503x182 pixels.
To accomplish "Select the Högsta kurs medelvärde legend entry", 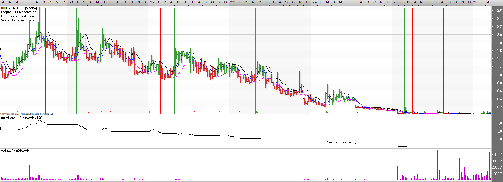I will tap(19, 16).
